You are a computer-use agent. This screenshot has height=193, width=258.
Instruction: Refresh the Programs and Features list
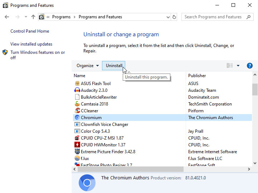[x=174, y=17]
